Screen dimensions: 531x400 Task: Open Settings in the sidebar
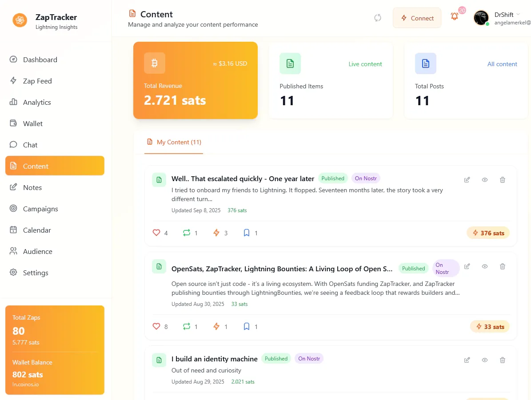55,273
